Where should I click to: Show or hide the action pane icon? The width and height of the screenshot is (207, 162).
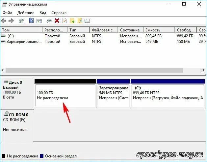(x=39, y=21)
